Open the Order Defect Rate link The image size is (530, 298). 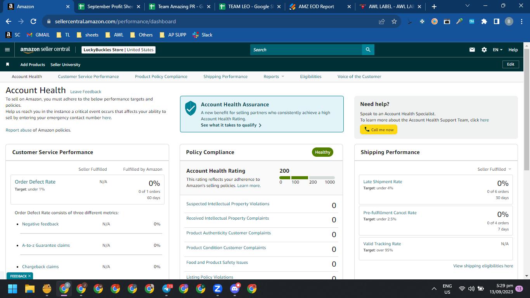coord(35,182)
